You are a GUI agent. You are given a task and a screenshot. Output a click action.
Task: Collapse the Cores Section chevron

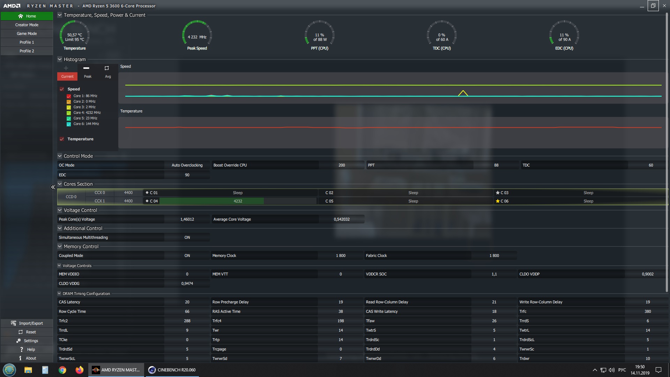point(60,184)
